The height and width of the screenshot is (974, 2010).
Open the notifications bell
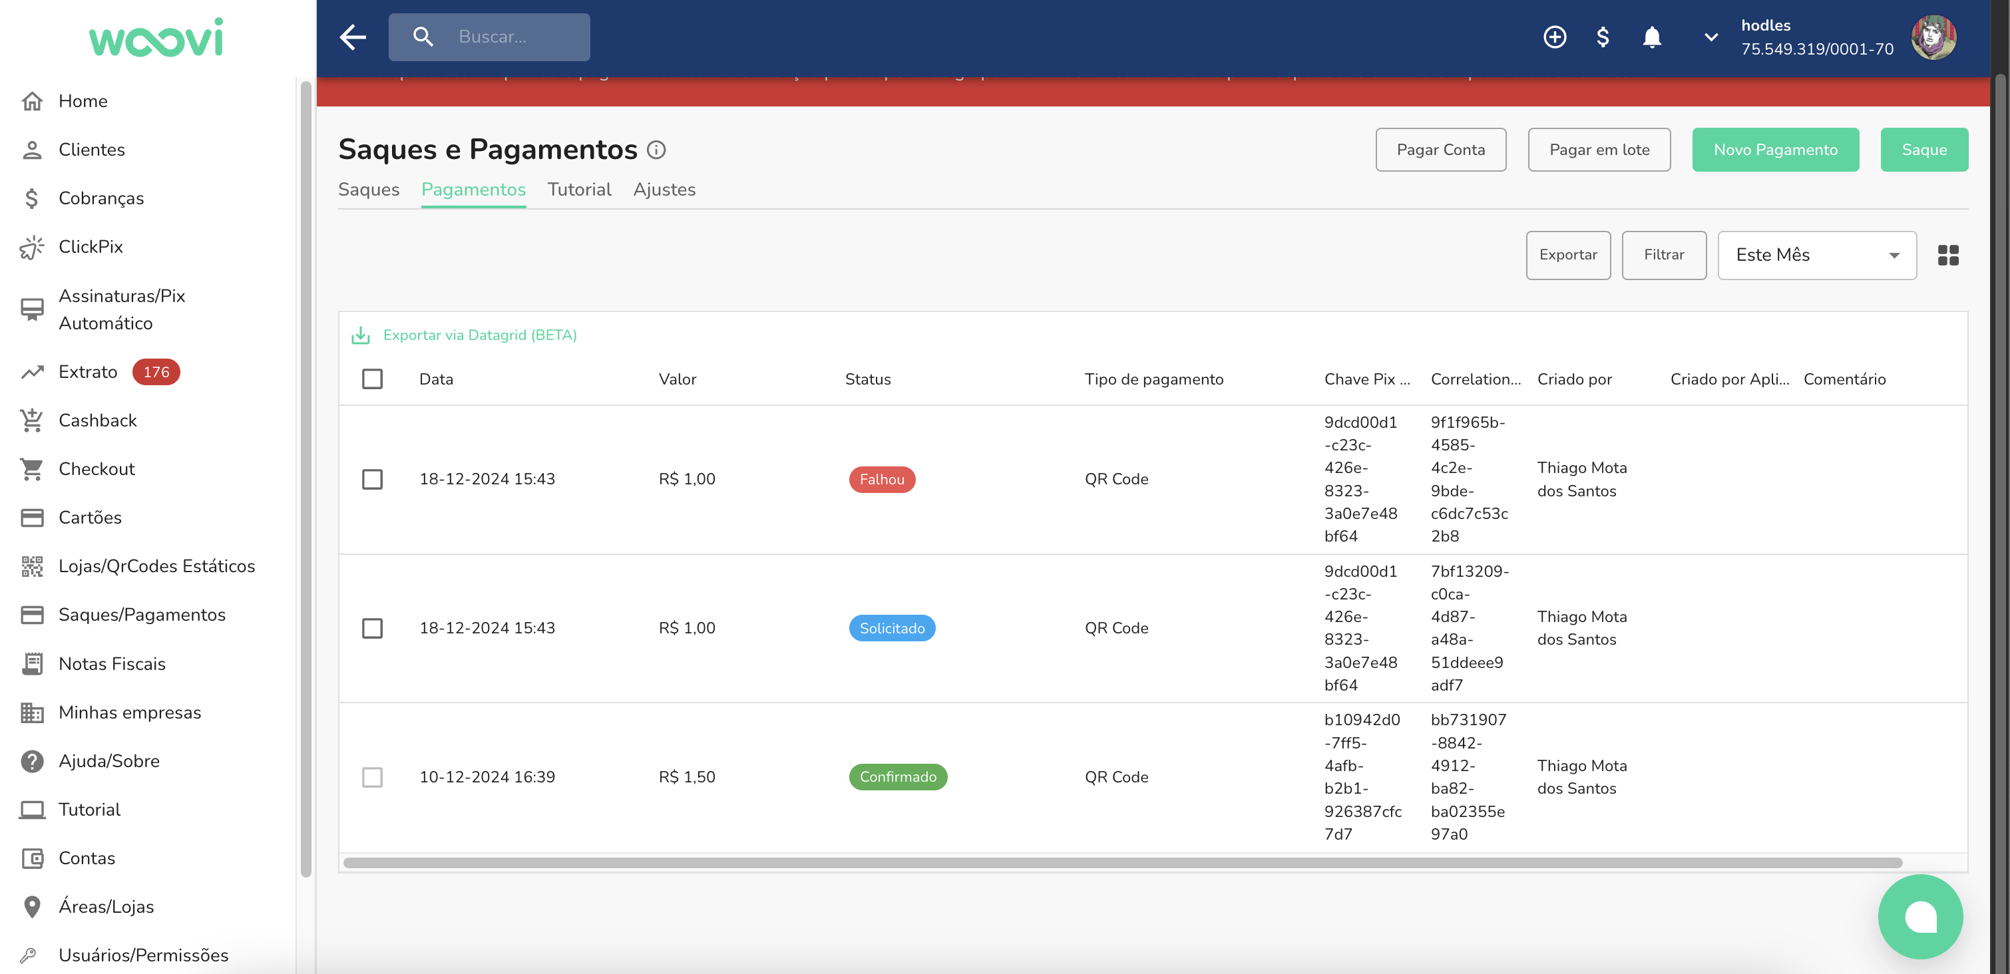pos(1651,37)
